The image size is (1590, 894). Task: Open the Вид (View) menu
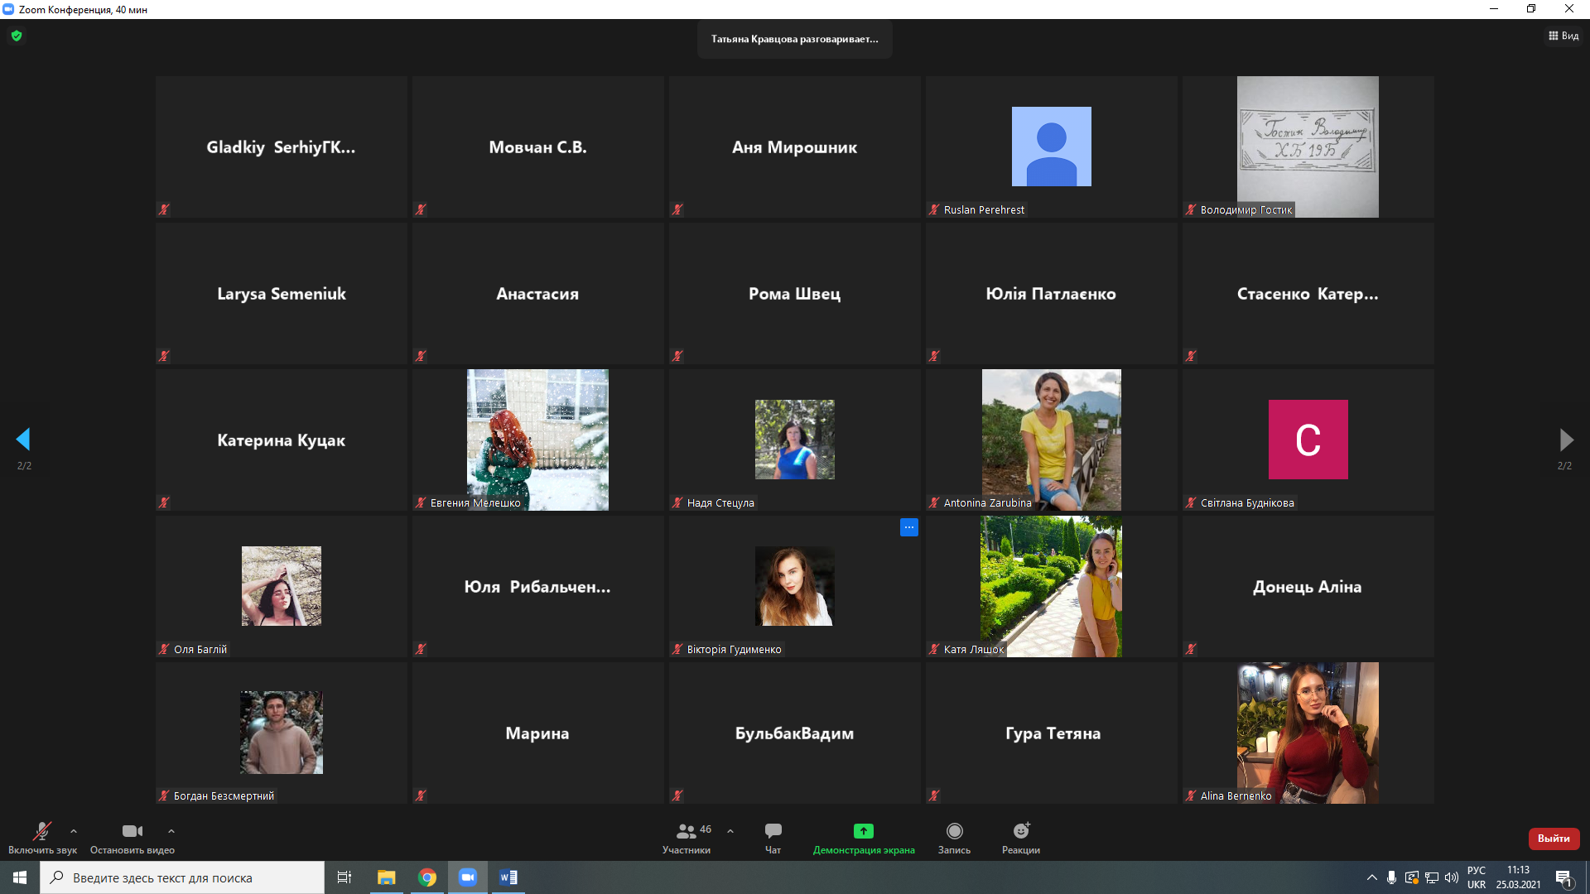click(x=1563, y=36)
